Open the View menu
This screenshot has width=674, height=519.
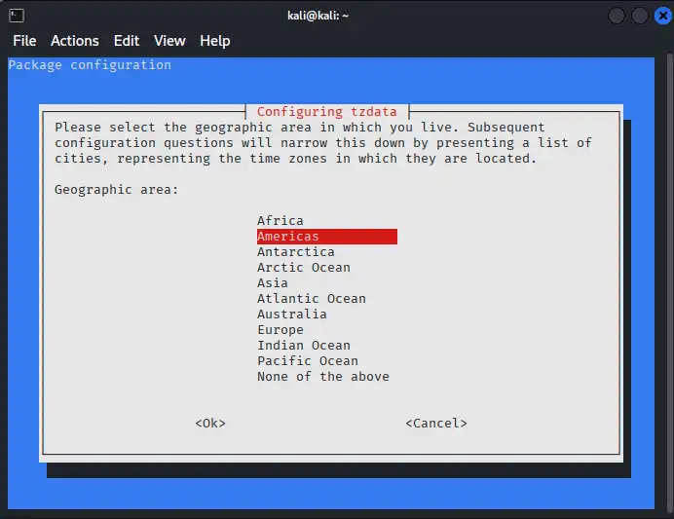pyautogui.click(x=169, y=41)
